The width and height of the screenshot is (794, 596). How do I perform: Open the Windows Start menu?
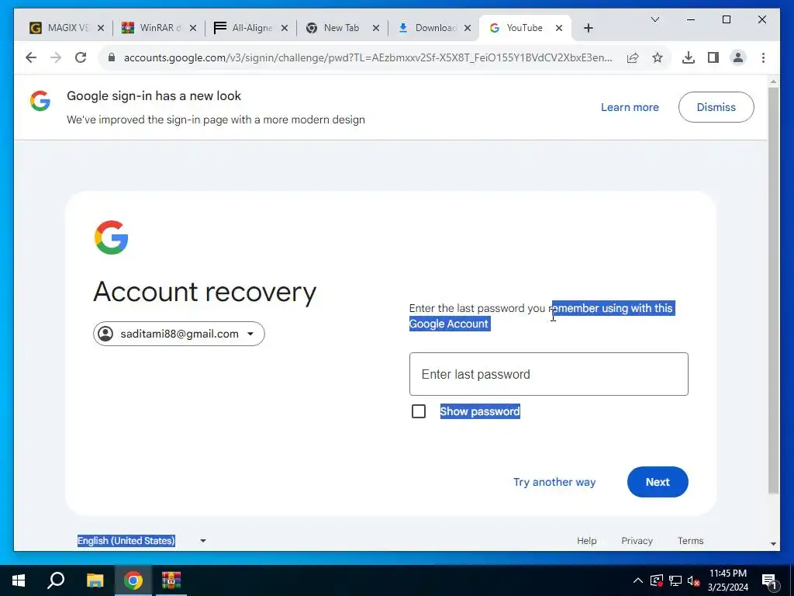click(x=19, y=580)
